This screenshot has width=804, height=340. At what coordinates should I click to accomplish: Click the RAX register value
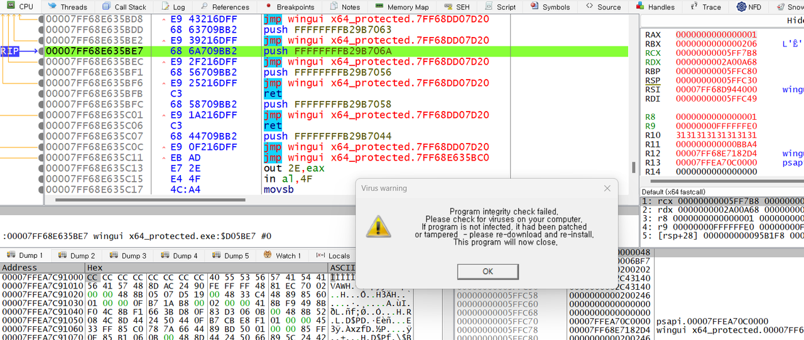717,35
